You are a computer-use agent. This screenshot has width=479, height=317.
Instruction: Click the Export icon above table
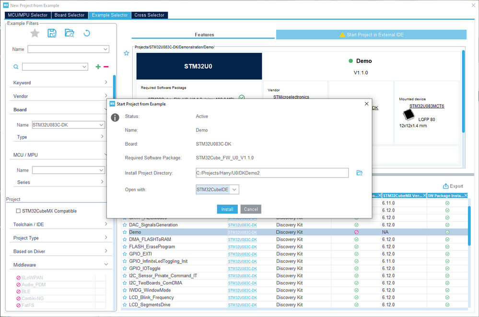[446, 186]
